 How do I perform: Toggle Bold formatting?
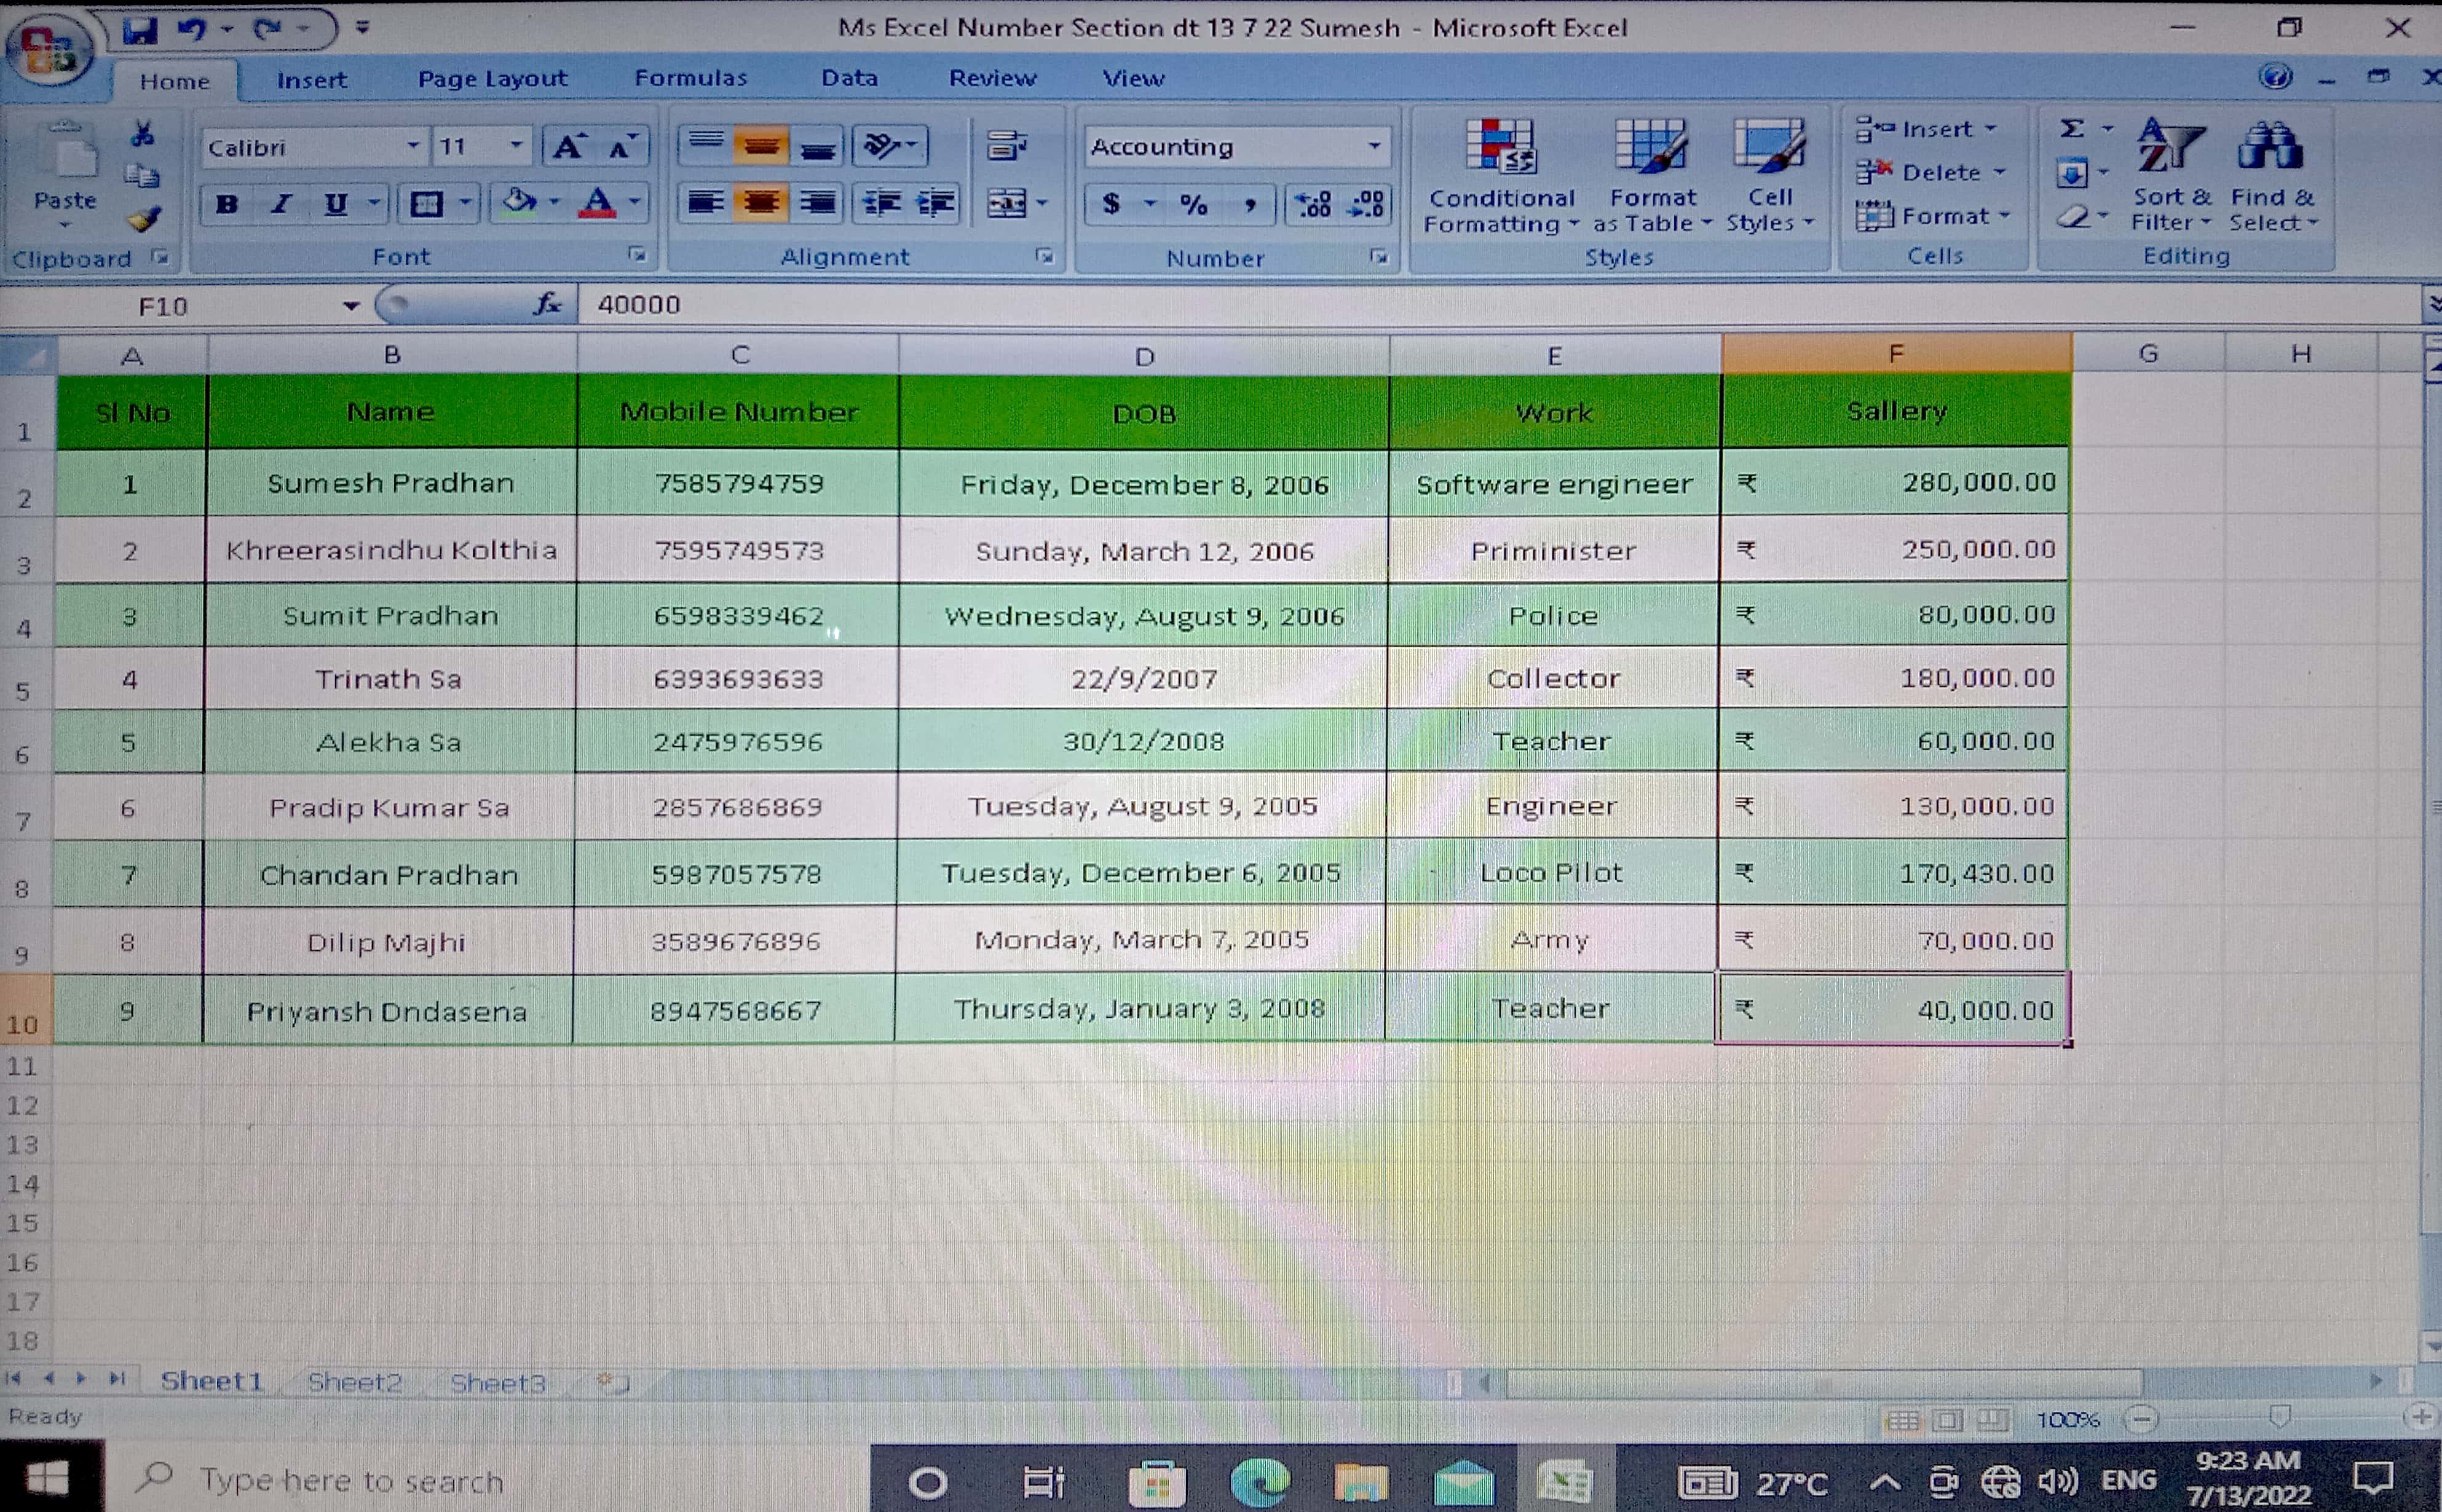point(227,204)
